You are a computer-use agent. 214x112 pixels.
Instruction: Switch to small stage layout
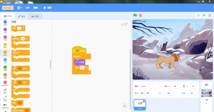click(198, 15)
